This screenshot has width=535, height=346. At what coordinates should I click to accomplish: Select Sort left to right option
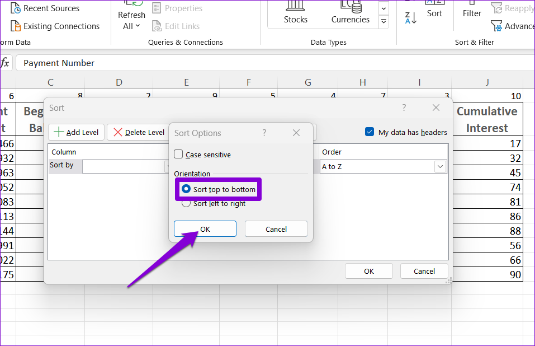pos(186,203)
